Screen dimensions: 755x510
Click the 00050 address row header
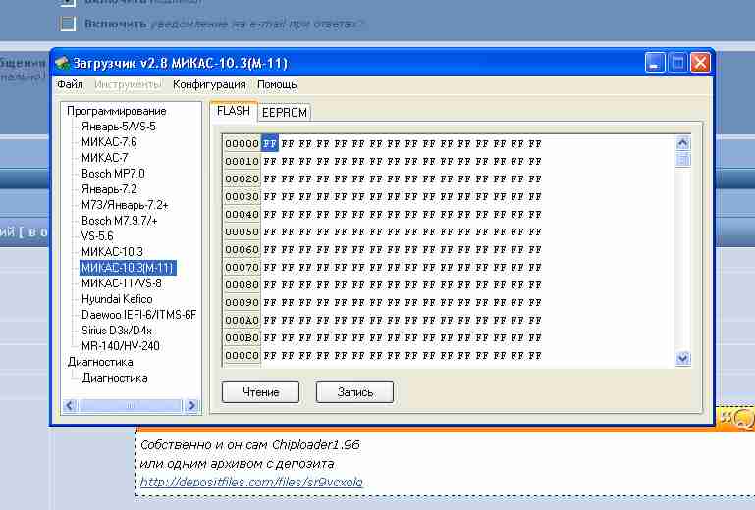(x=242, y=231)
